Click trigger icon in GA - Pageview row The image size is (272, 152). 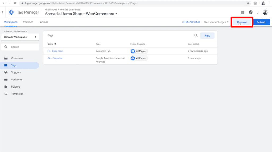133,58
